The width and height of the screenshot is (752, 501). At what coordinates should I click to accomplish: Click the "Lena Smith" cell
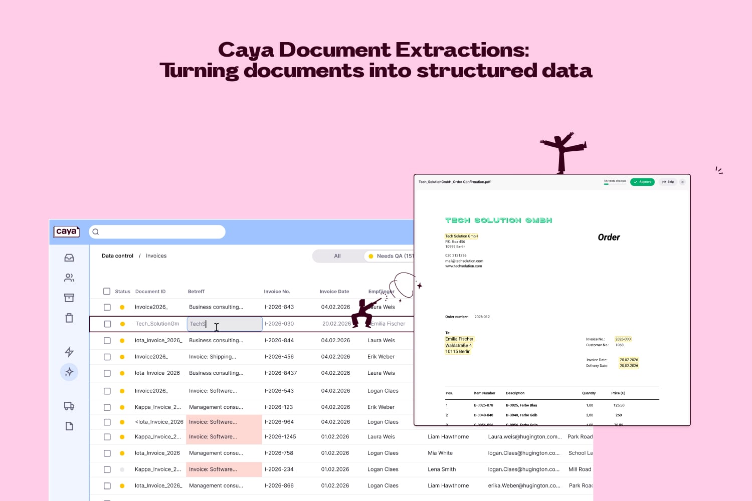[x=442, y=469]
